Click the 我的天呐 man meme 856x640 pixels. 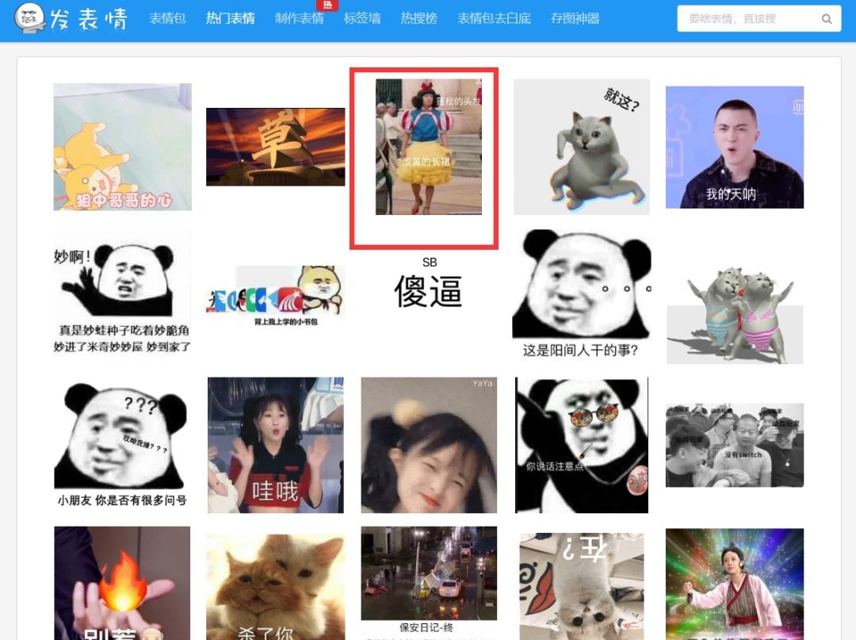point(734,148)
